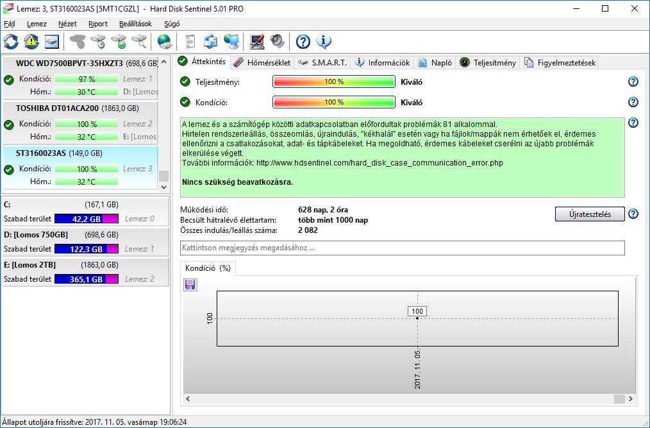Click the globe with disk toolbar icon
Image resolution: width=650 pixels, height=428 pixels.
click(165, 42)
